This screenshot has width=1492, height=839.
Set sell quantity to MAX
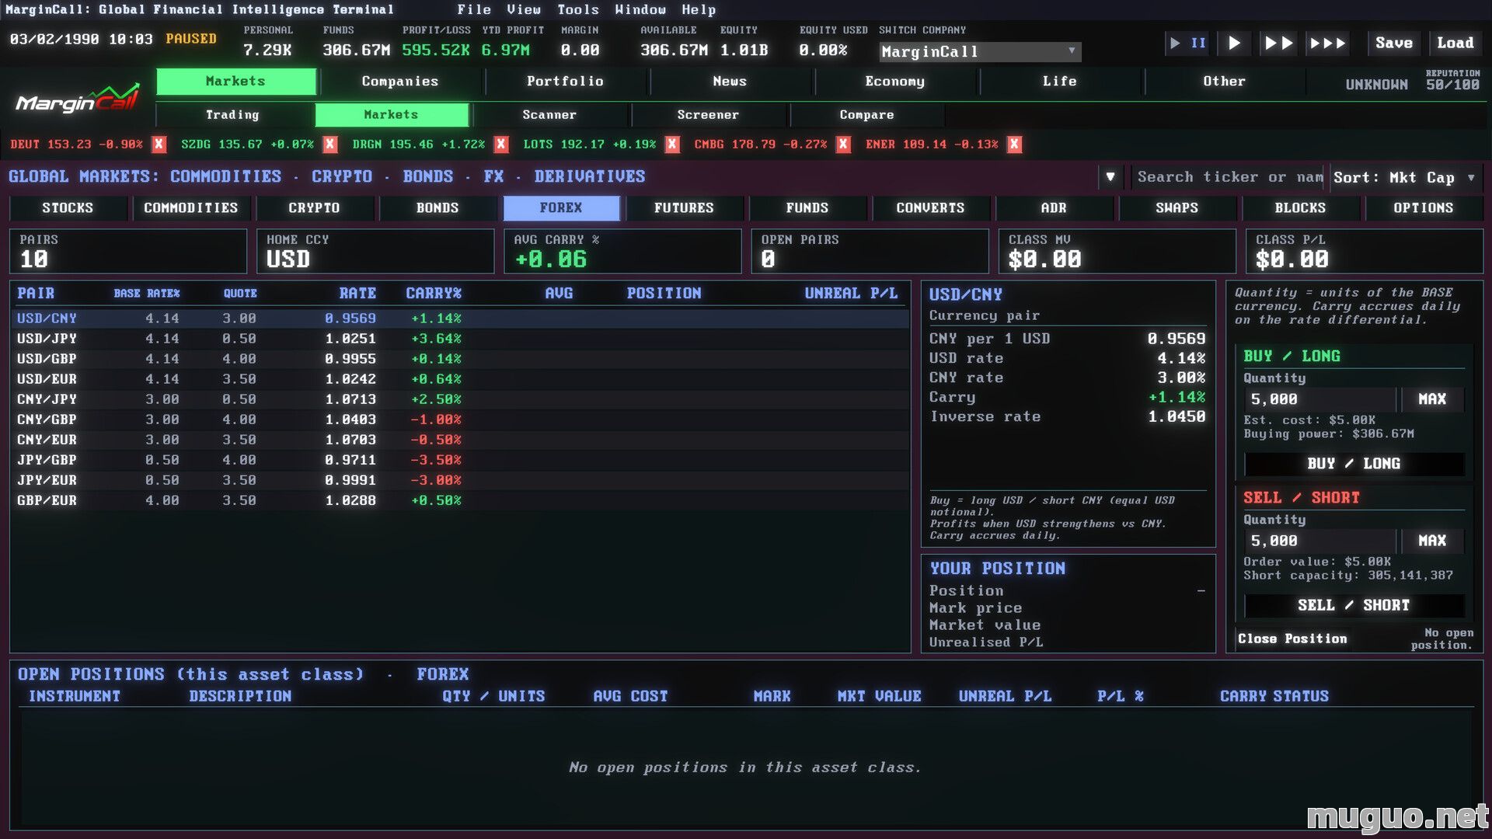(1432, 541)
